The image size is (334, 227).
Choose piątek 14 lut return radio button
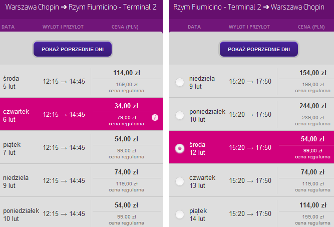180,214
